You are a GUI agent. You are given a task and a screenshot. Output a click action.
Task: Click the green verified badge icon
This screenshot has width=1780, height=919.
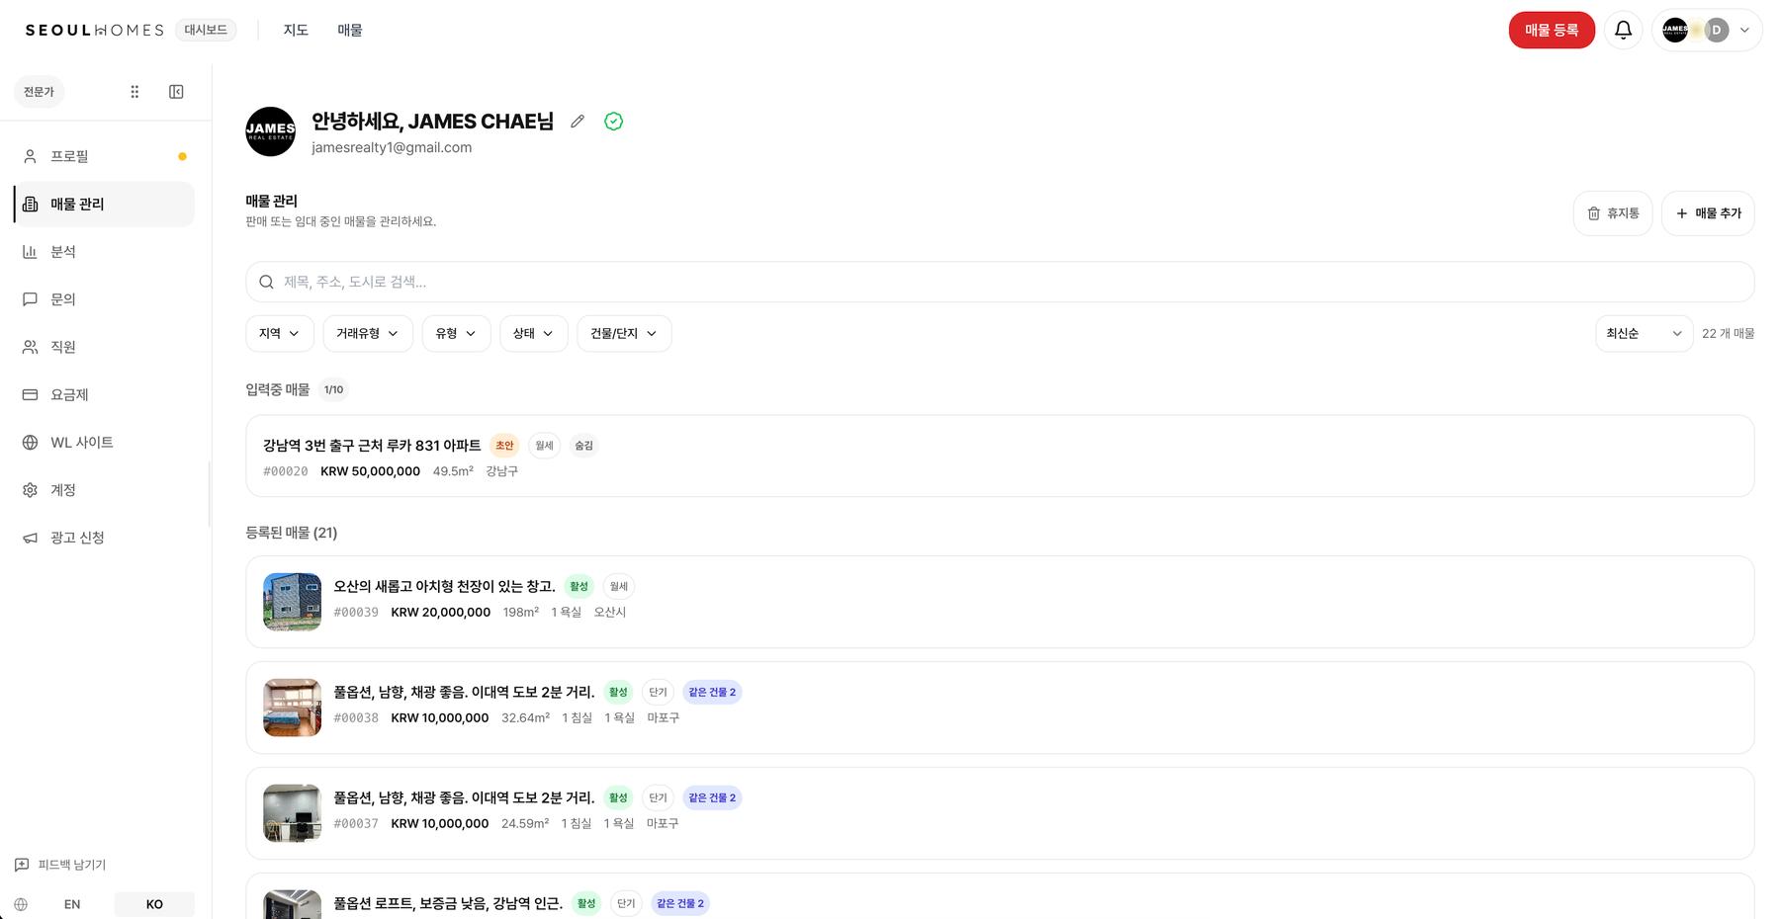click(x=614, y=122)
